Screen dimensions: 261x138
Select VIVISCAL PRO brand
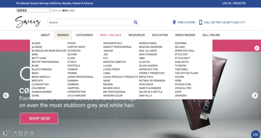tap(183, 88)
